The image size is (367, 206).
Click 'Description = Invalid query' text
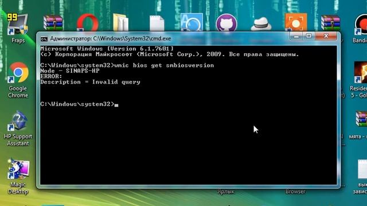pos(90,82)
